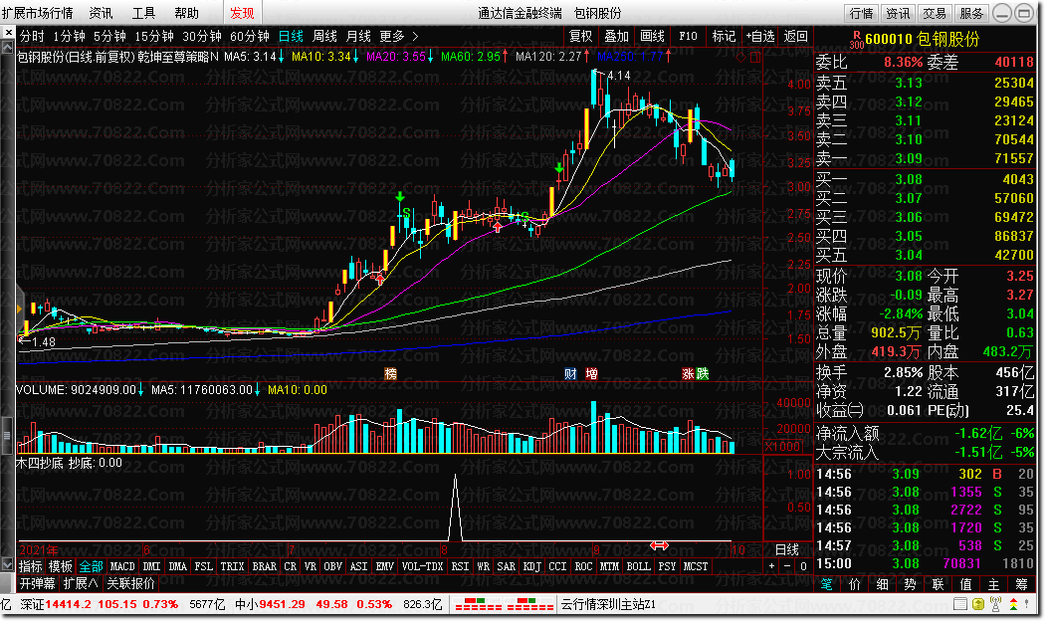The width and height of the screenshot is (1047, 622).
Task: Switch to 30分钟 period
Action: click(x=202, y=36)
